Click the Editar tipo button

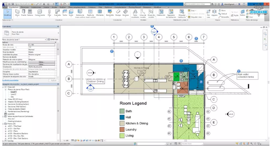click(53, 39)
